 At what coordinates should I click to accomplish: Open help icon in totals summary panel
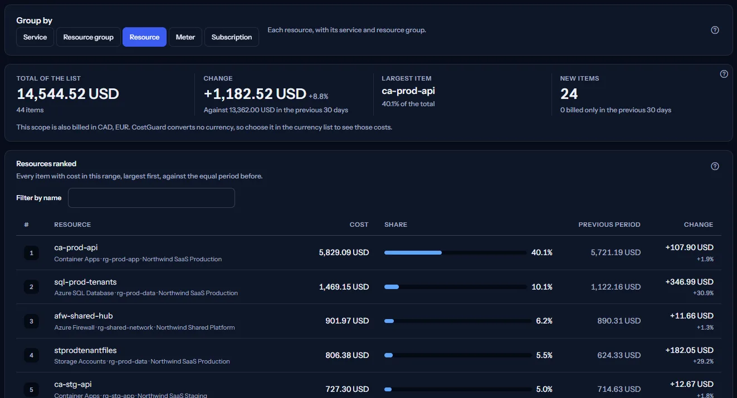pyautogui.click(x=724, y=74)
